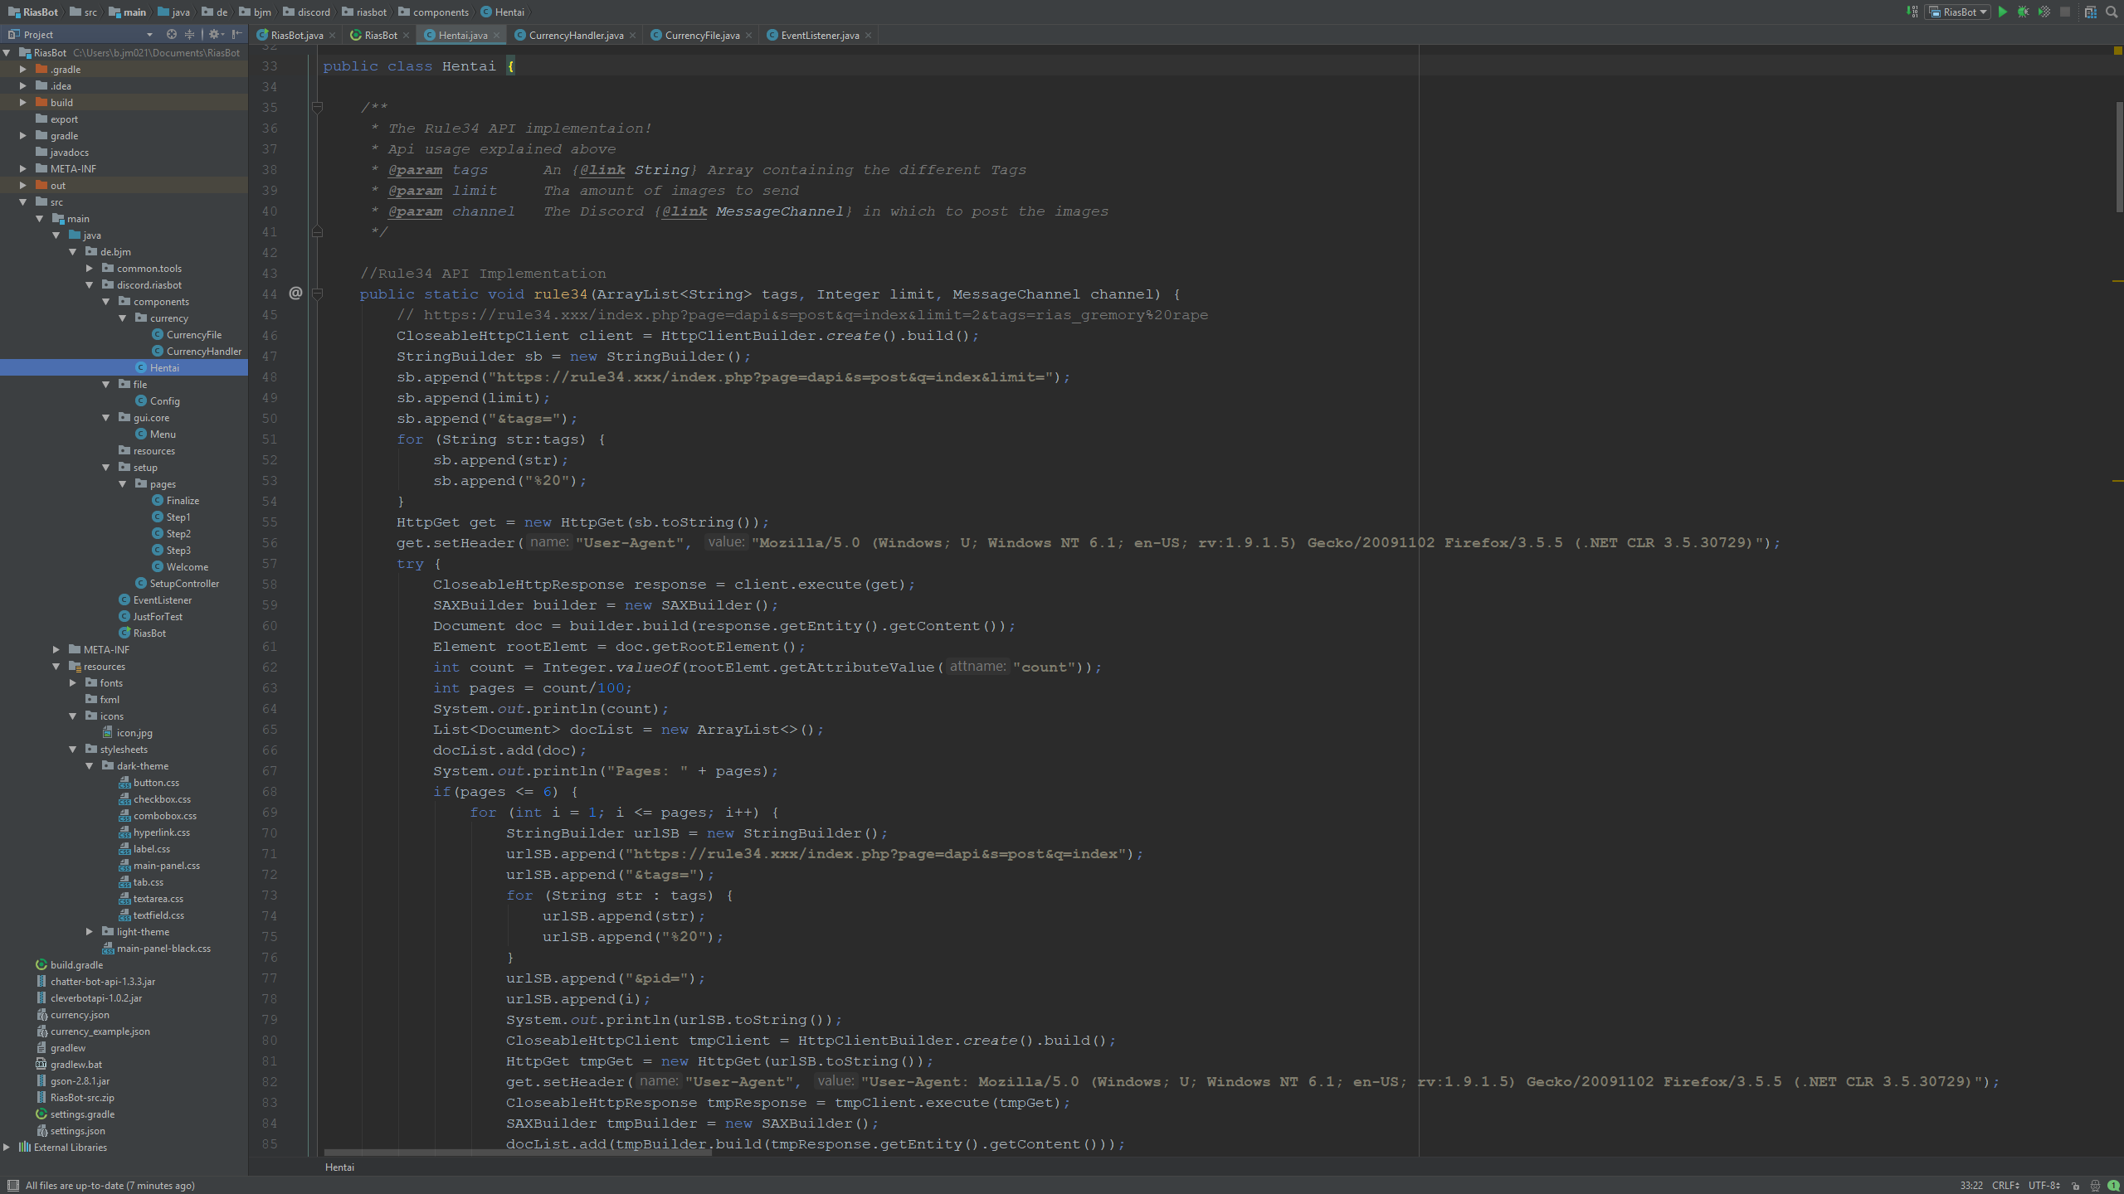Switch to the CurrencyHandler.java tab
2124x1194 pixels.
575,35
